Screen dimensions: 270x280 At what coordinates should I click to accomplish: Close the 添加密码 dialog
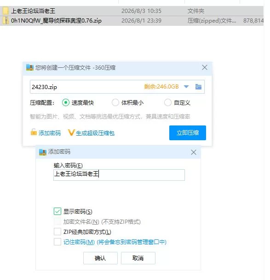[194, 152]
